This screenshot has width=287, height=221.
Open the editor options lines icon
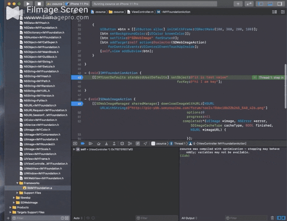pyautogui.click(x=274, y=12)
